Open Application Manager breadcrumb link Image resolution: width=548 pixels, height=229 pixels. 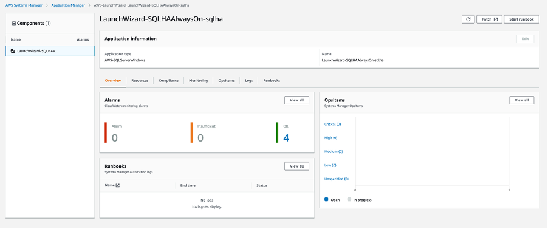(x=68, y=5)
